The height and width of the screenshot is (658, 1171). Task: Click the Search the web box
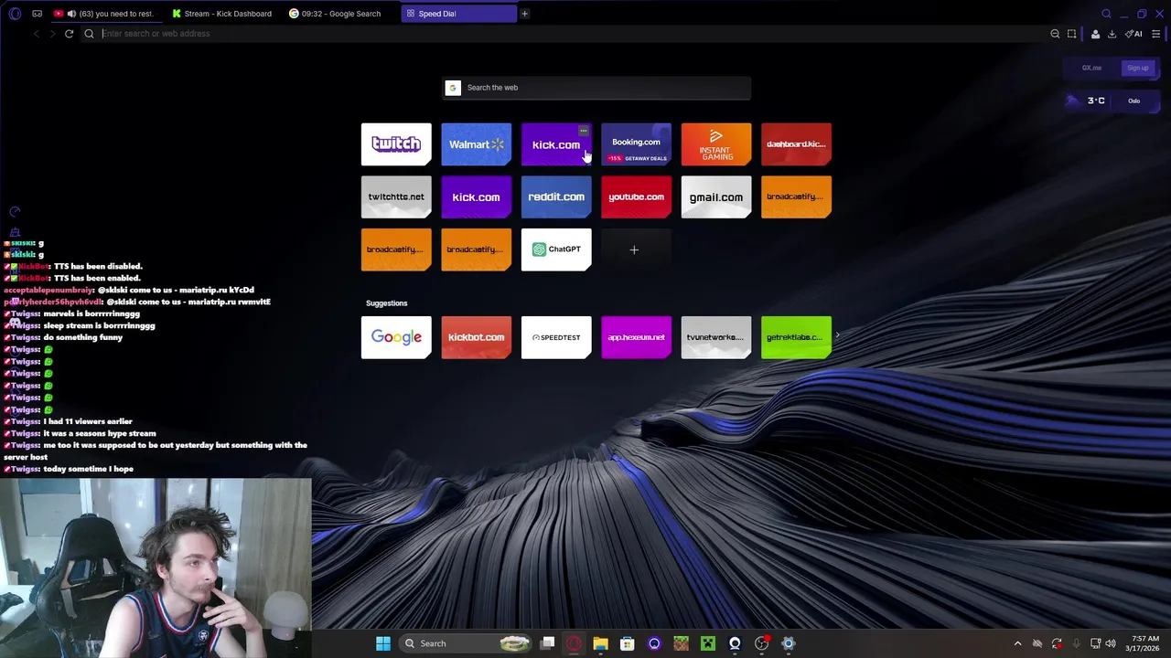tap(596, 88)
